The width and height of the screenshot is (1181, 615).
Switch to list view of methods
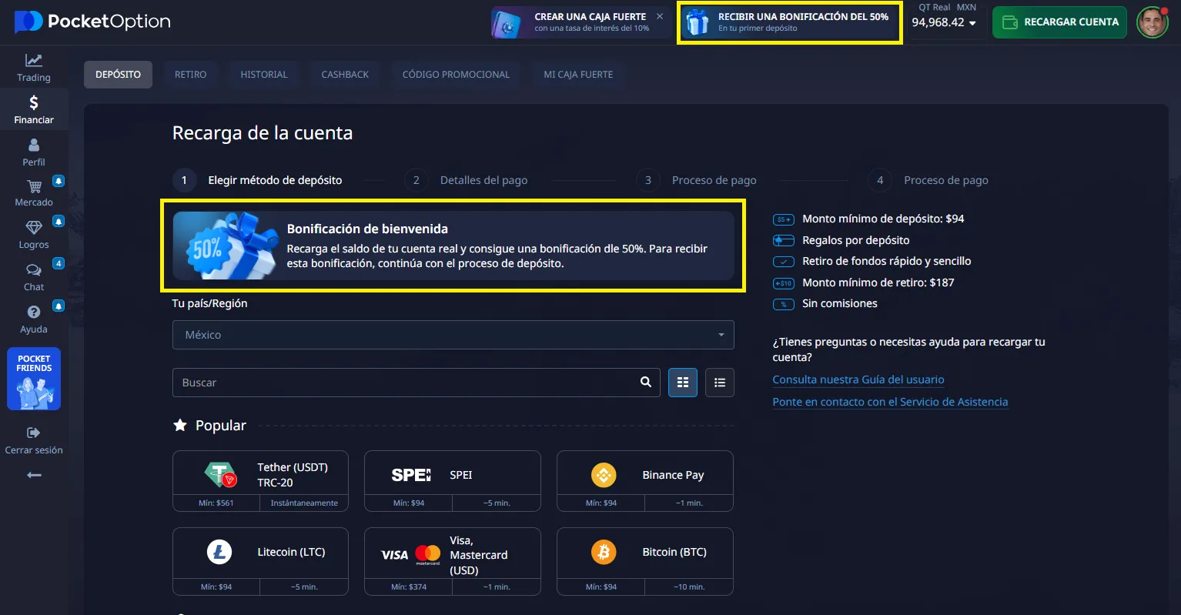point(720,383)
